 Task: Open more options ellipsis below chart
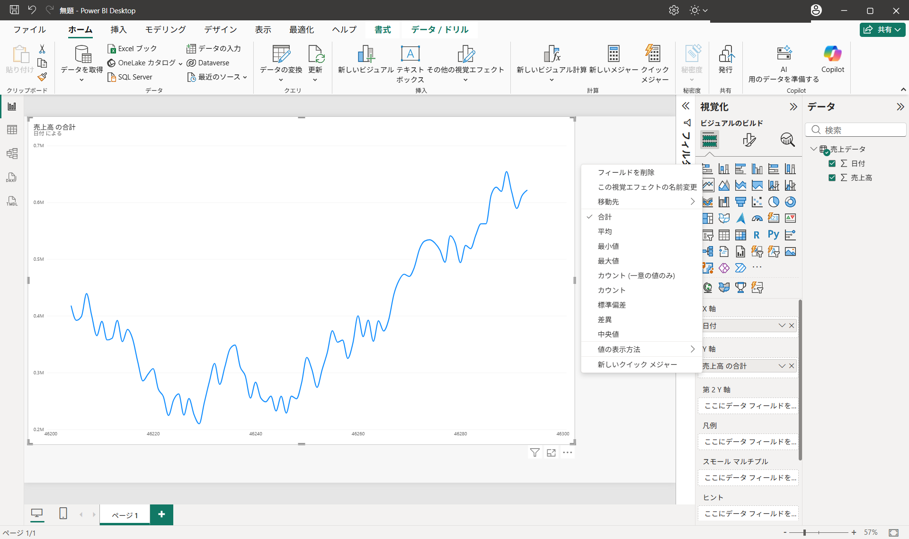567,453
